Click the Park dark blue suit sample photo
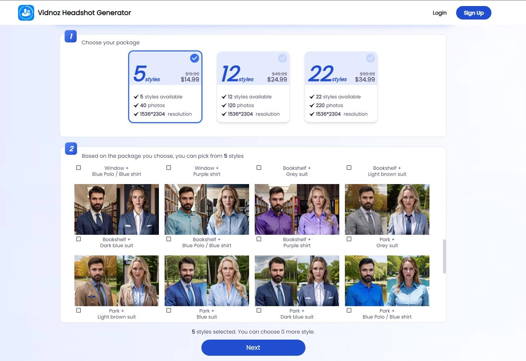The height and width of the screenshot is (361, 526). coord(297,281)
